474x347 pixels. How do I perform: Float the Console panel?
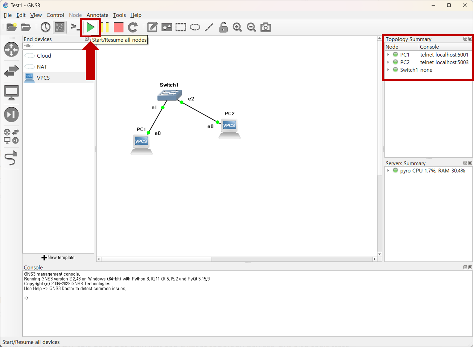(465, 267)
